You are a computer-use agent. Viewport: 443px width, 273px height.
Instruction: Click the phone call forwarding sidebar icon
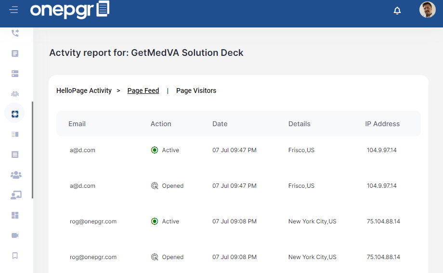pos(15,33)
